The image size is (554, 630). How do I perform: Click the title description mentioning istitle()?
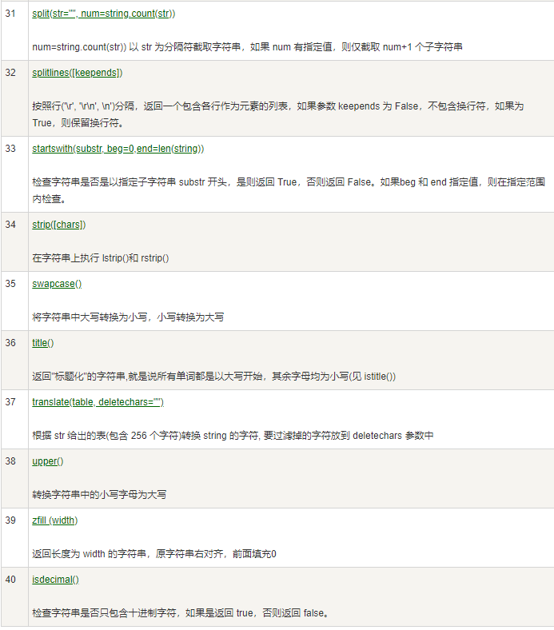coord(213,377)
